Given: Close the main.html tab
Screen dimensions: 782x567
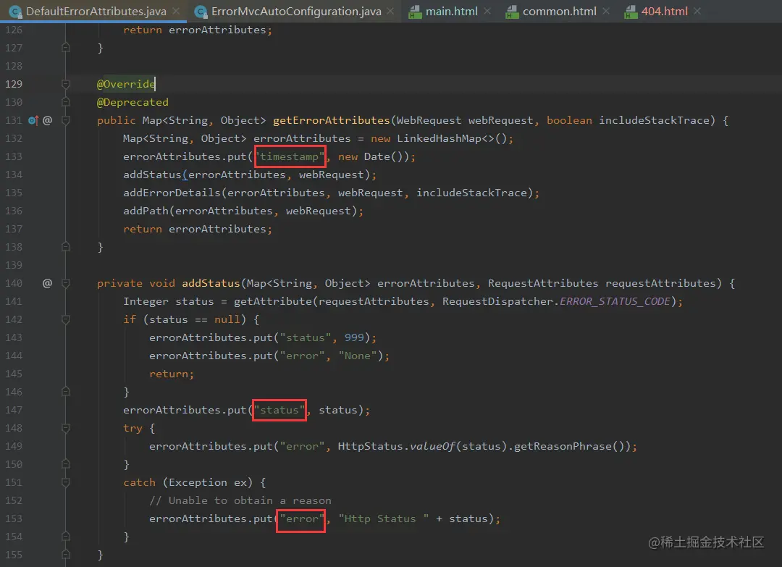Looking at the screenshot, I should [x=487, y=11].
